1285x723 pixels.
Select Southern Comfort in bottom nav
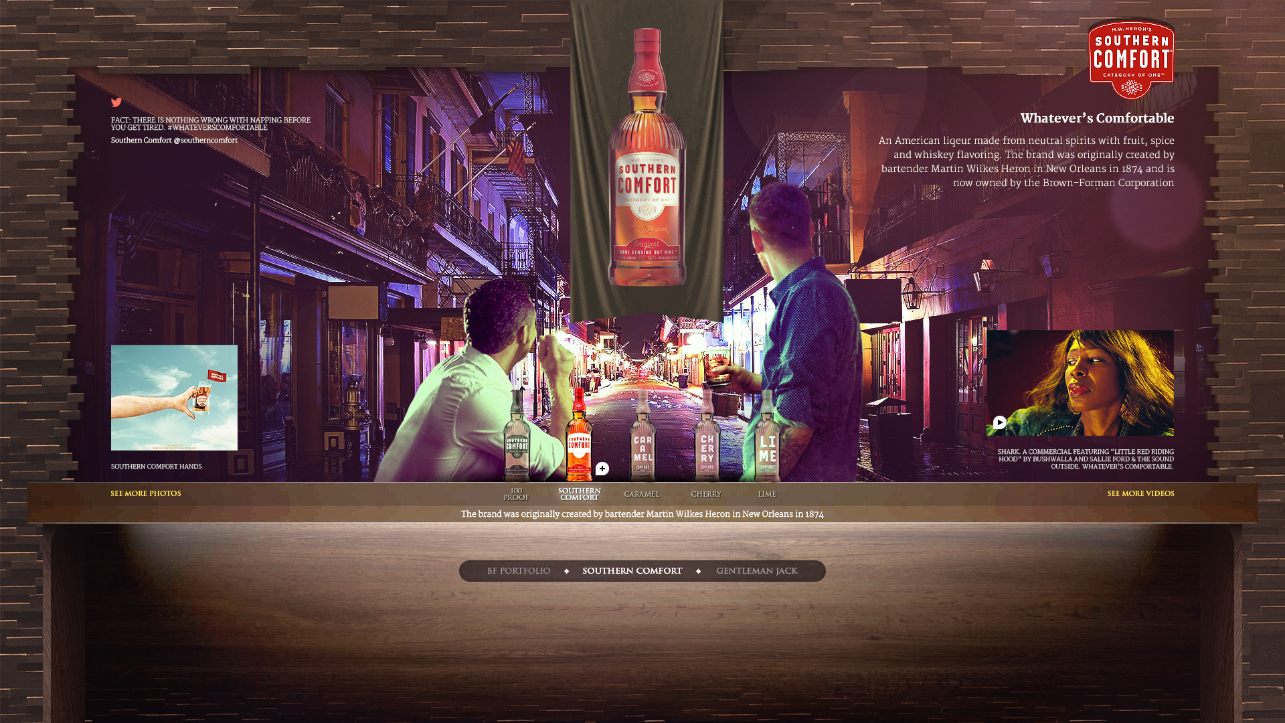632,571
